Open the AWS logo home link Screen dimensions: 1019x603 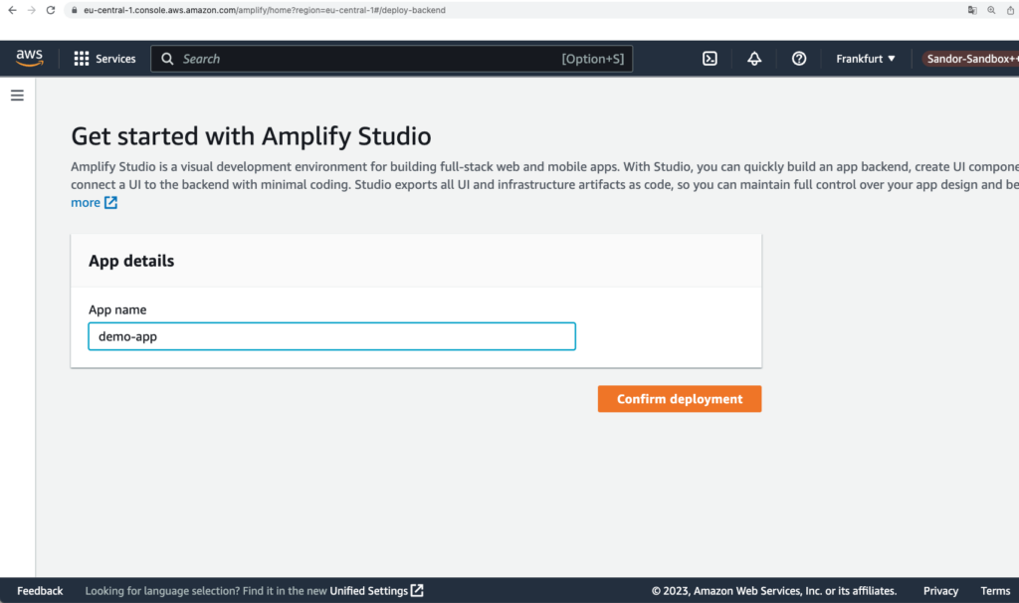pos(29,58)
